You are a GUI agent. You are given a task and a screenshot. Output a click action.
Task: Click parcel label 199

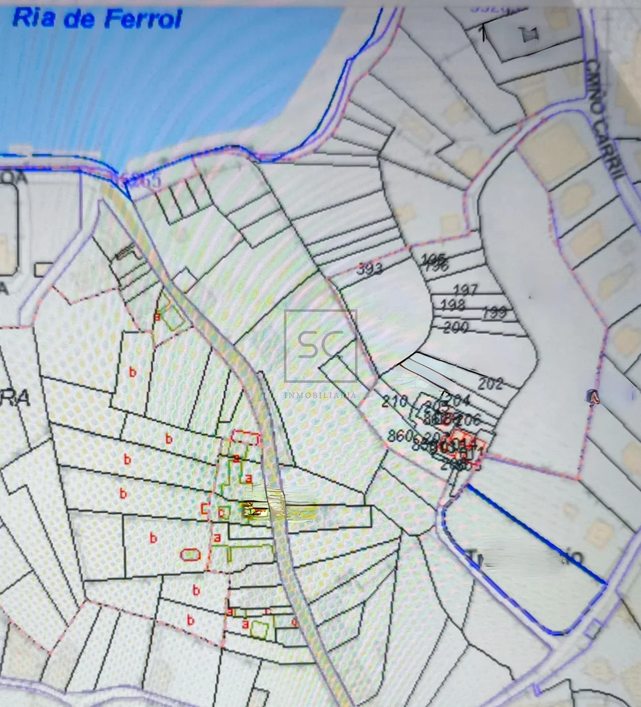click(x=494, y=312)
